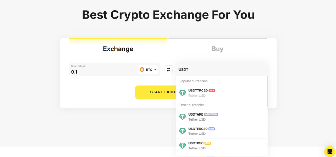This screenshot has height=157, width=336.
Task: Open the live chat widget
Action: coord(330,151)
